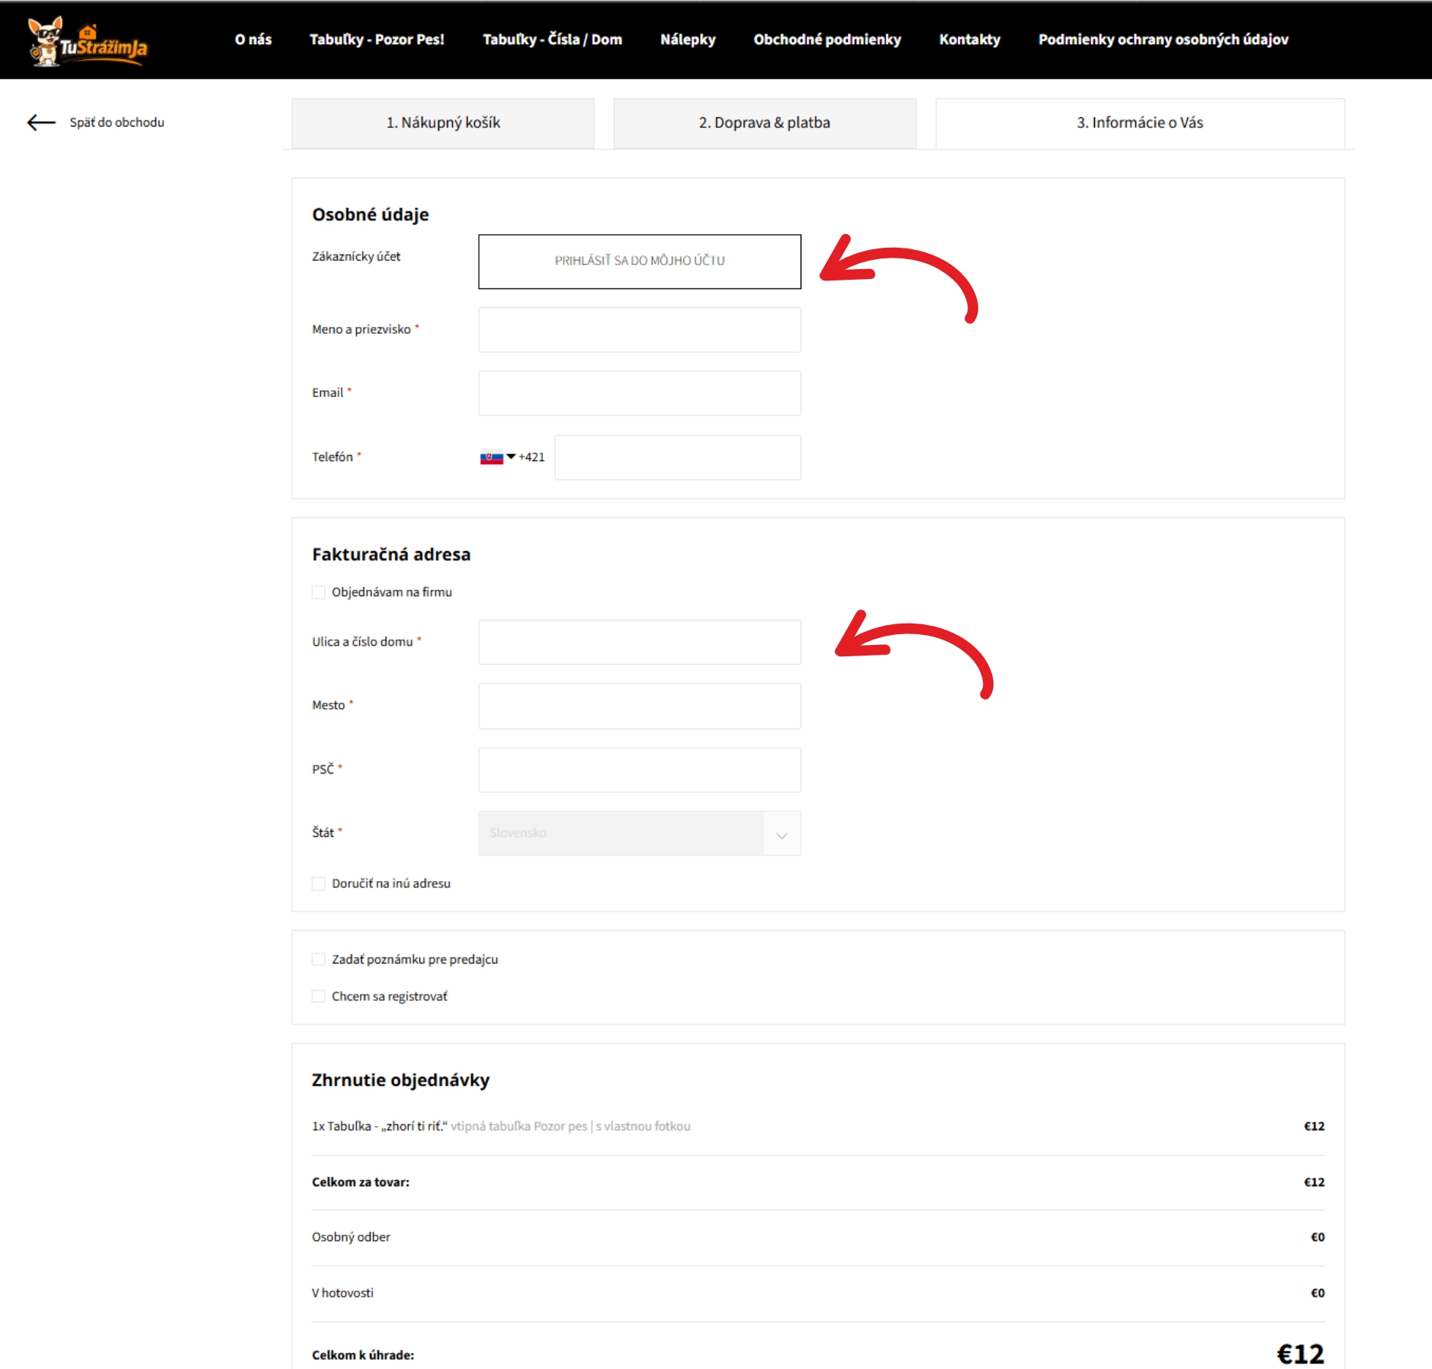Open Podmienky ochrany osobných údajov
1432x1369 pixels.
1163,40
